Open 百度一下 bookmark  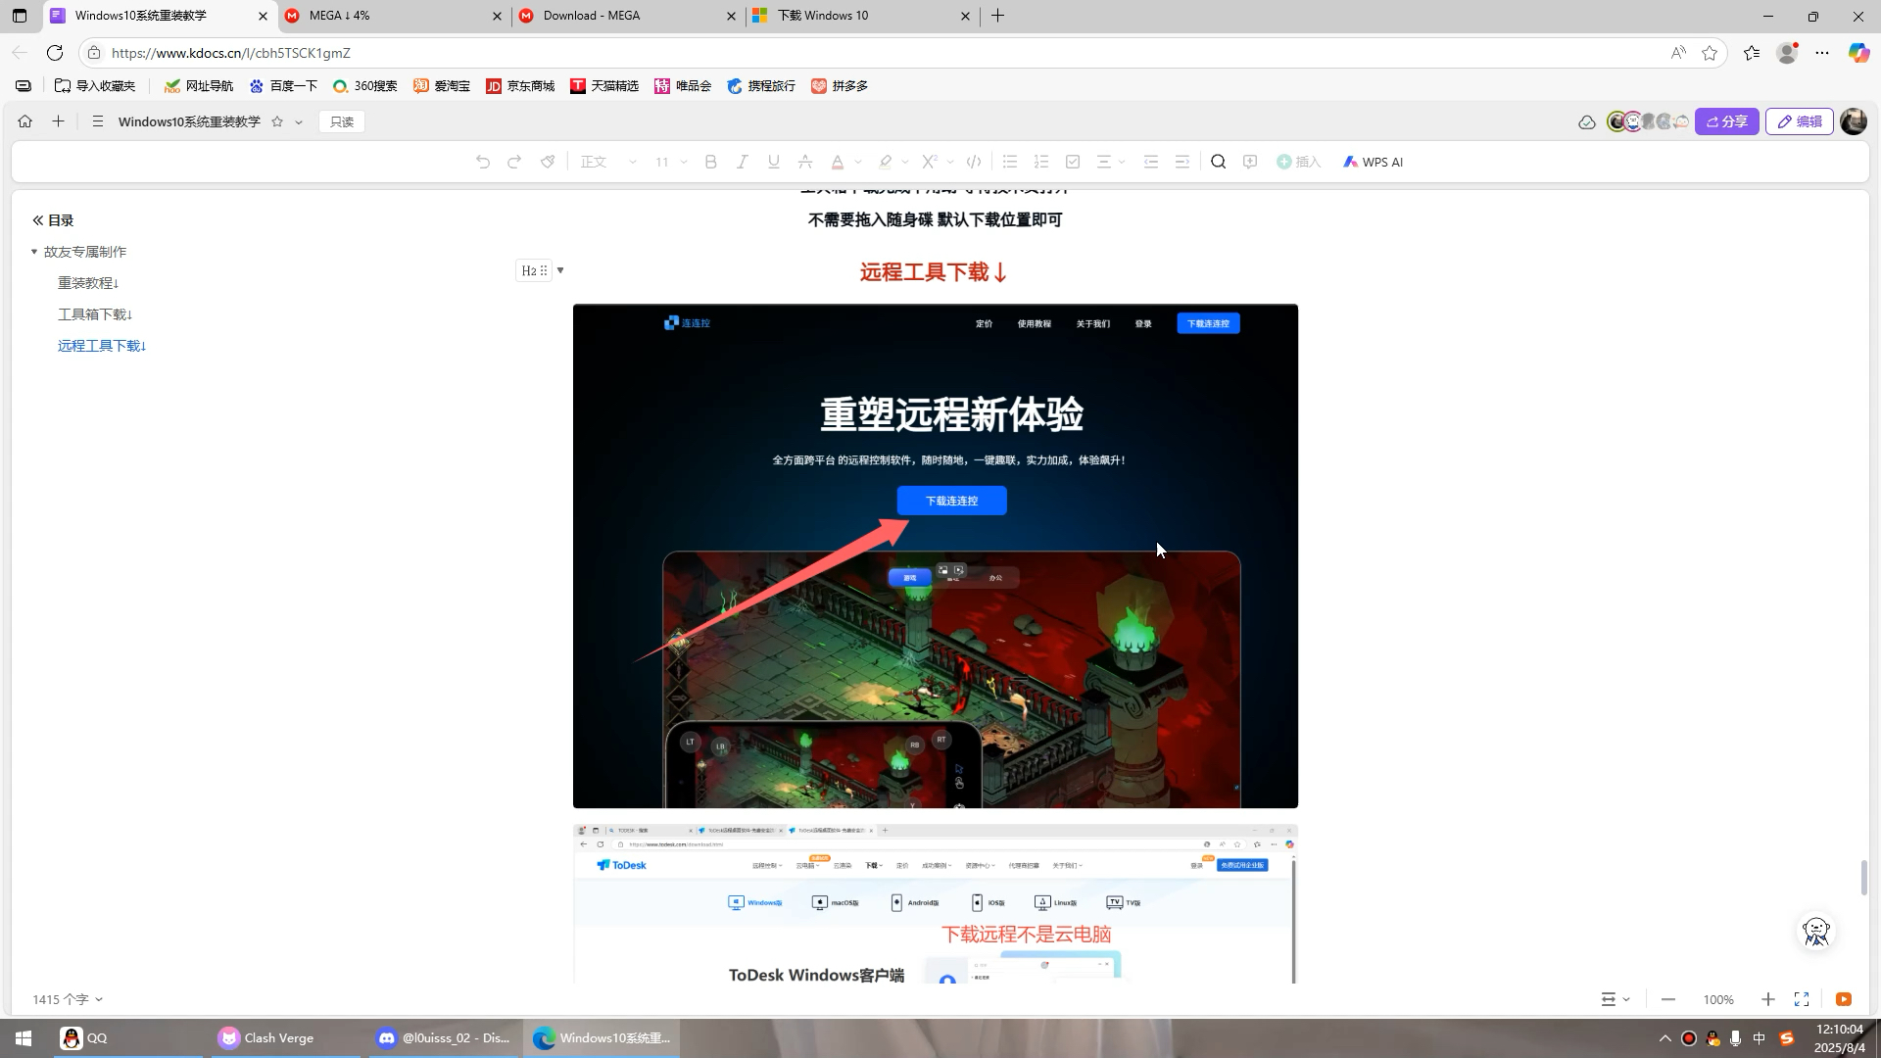(283, 86)
